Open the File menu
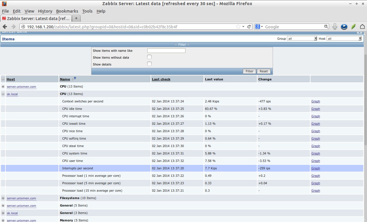 click(x=5, y=11)
